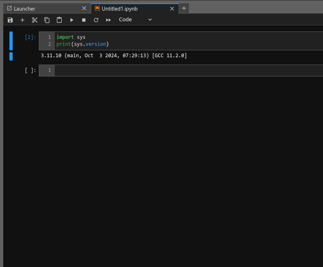This screenshot has width=323, height=267.
Task: Close the Untitled1.ipynb tab
Action: click(172, 8)
